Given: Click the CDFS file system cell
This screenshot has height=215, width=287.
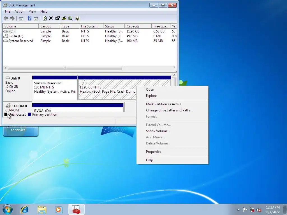Looking at the screenshot, I should (85, 36).
